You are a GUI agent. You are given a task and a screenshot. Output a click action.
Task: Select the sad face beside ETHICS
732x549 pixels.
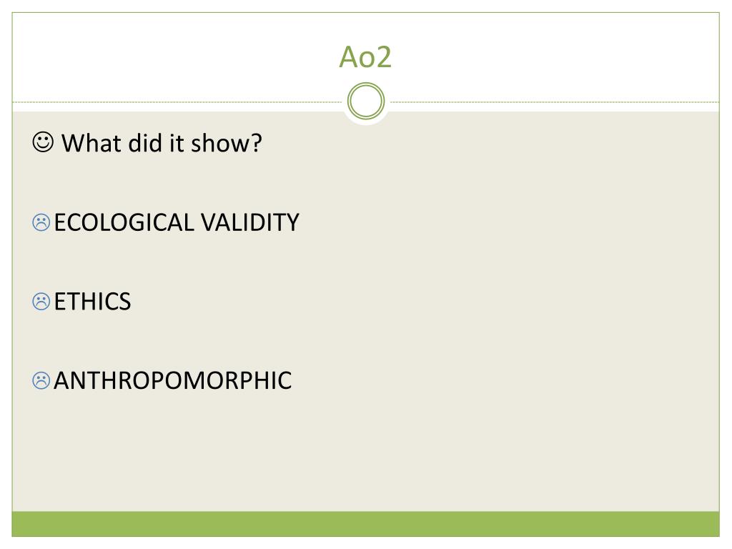pos(41,302)
